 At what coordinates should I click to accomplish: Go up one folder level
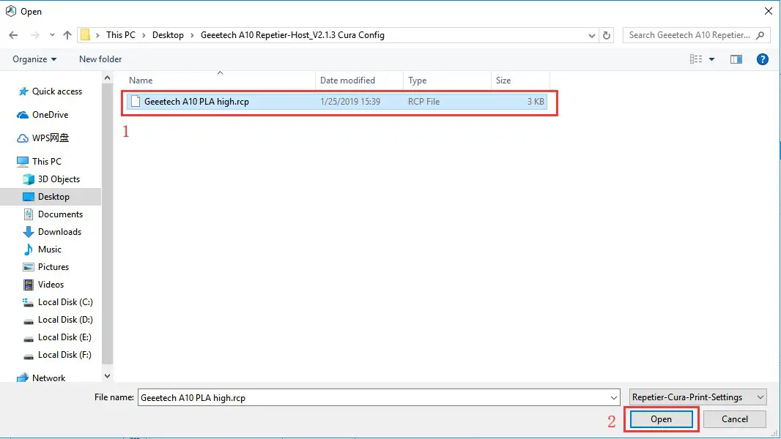(67, 35)
